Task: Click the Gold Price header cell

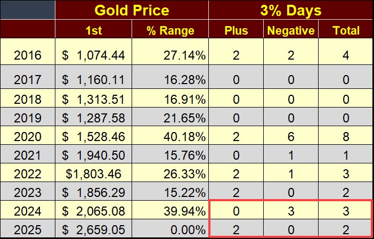Action: [x=131, y=10]
